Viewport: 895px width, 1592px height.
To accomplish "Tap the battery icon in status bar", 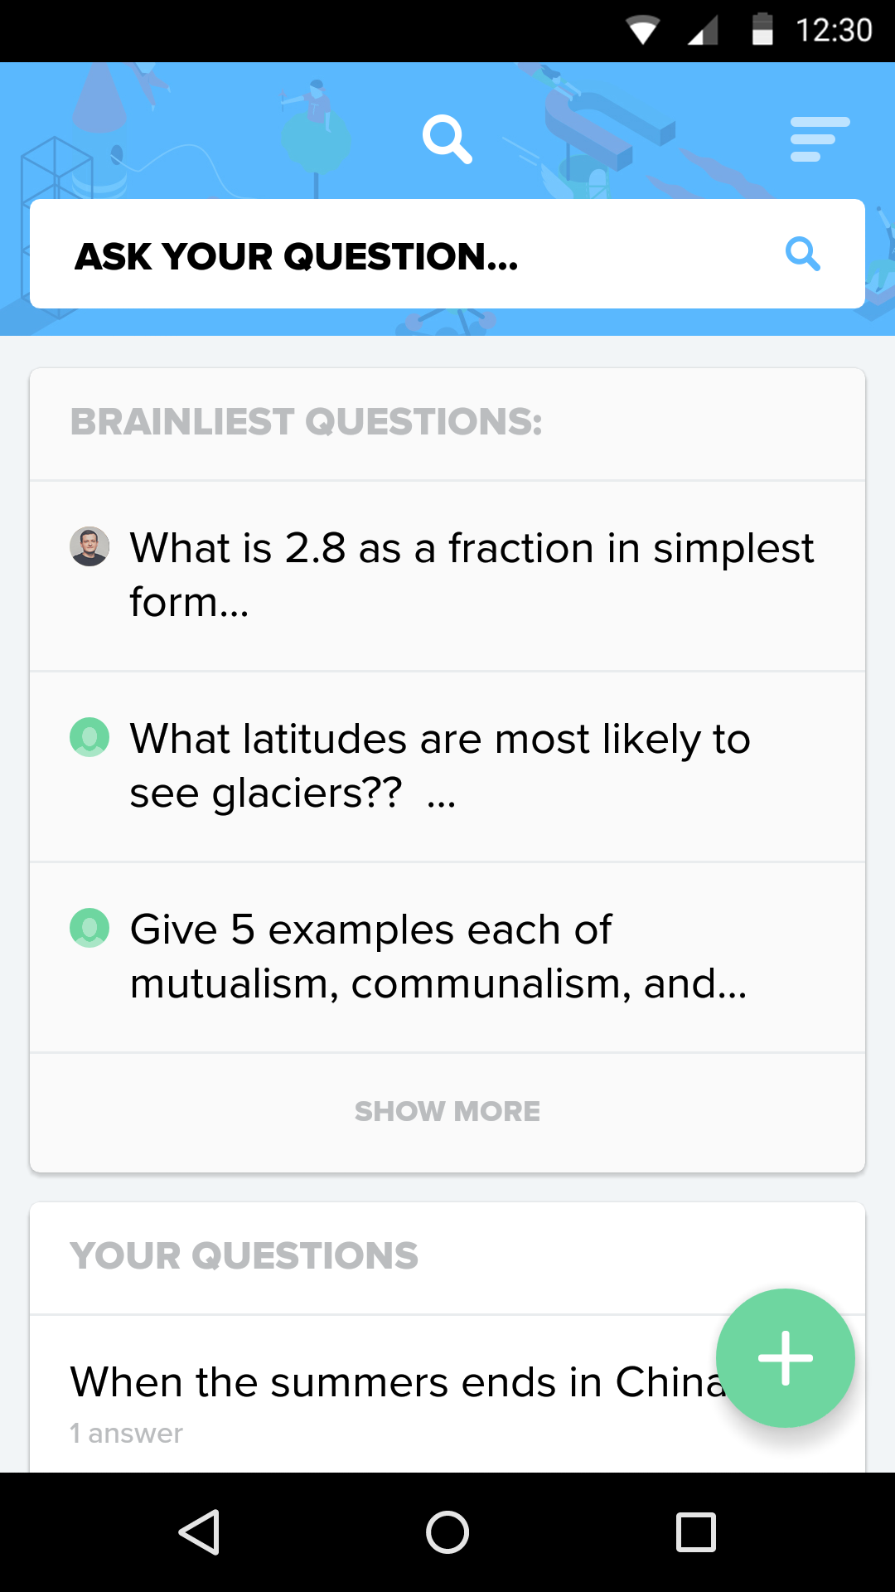I will (x=762, y=30).
